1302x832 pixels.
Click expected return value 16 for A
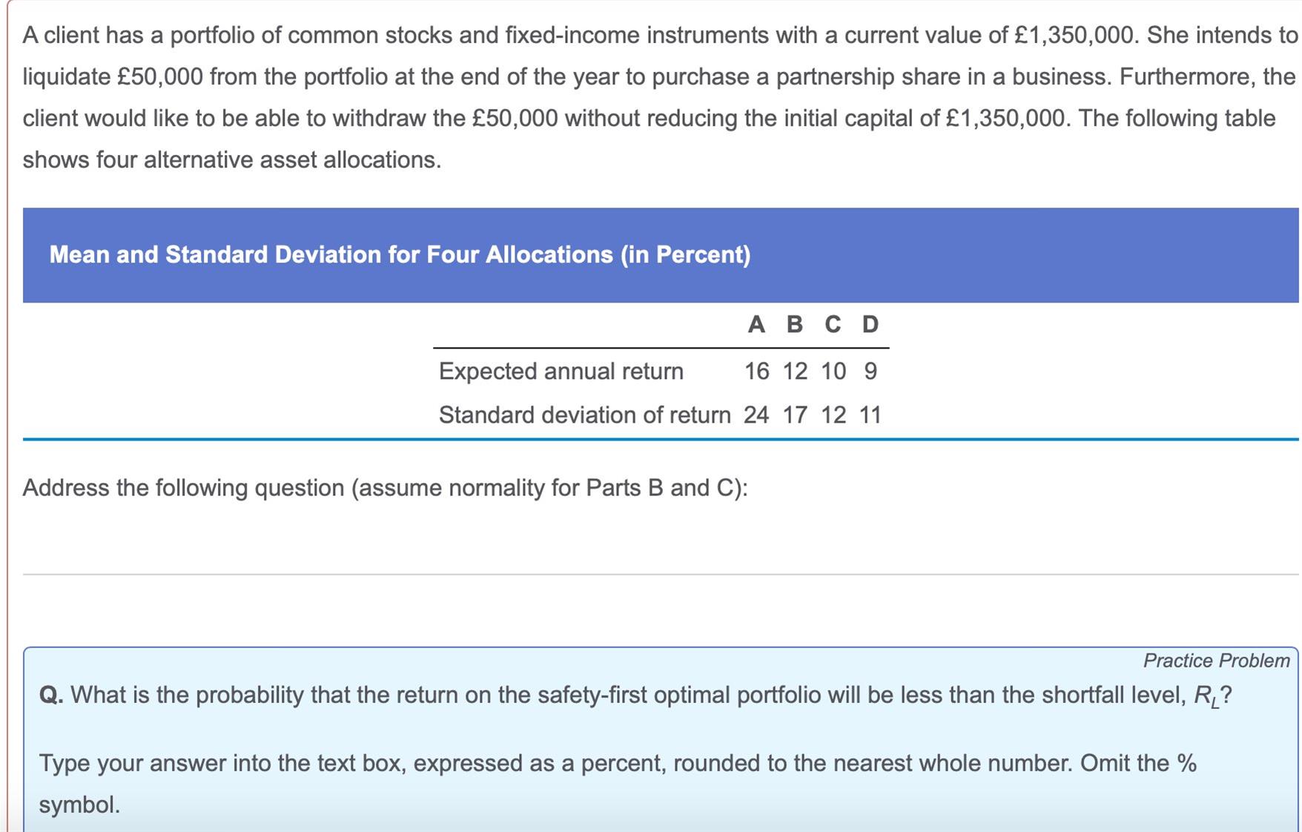(x=756, y=371)
